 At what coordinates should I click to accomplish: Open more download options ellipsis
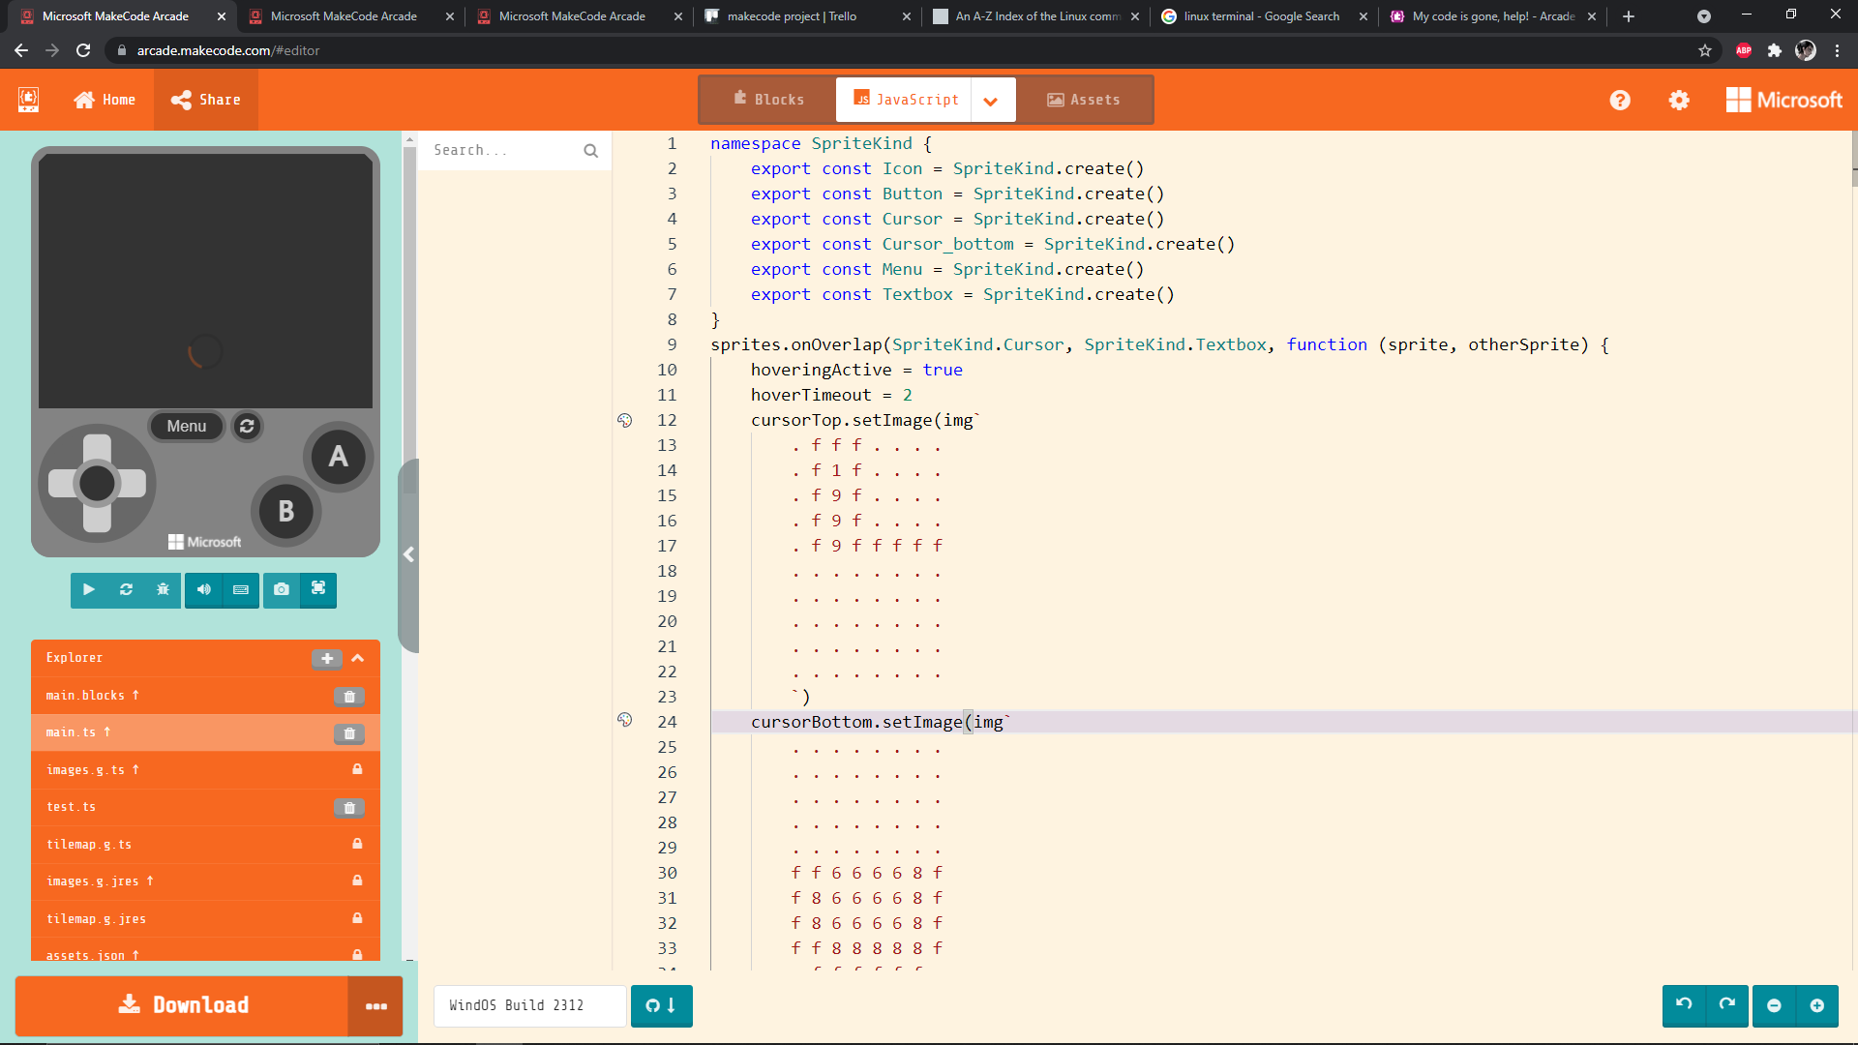click(x=375, y=1006)
